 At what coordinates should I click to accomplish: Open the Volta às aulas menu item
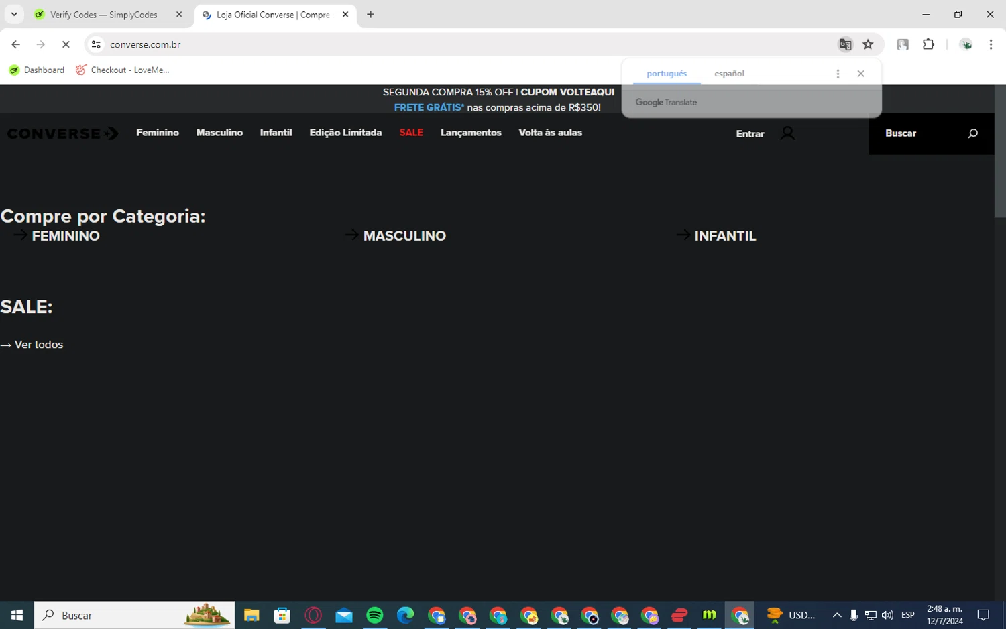click(x=550, y=133)
